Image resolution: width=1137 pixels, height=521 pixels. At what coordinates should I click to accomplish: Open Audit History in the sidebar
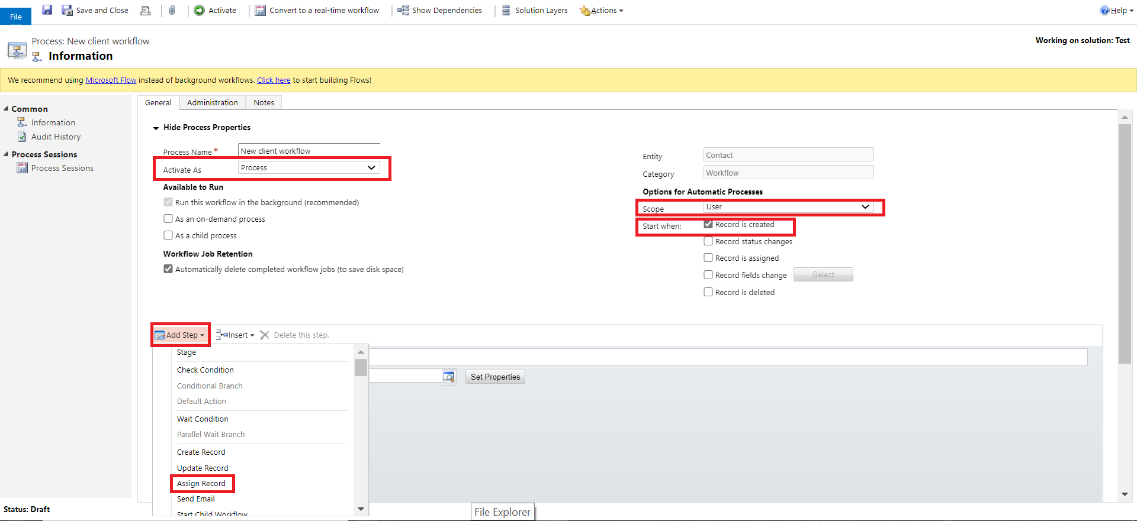point(56,137)
